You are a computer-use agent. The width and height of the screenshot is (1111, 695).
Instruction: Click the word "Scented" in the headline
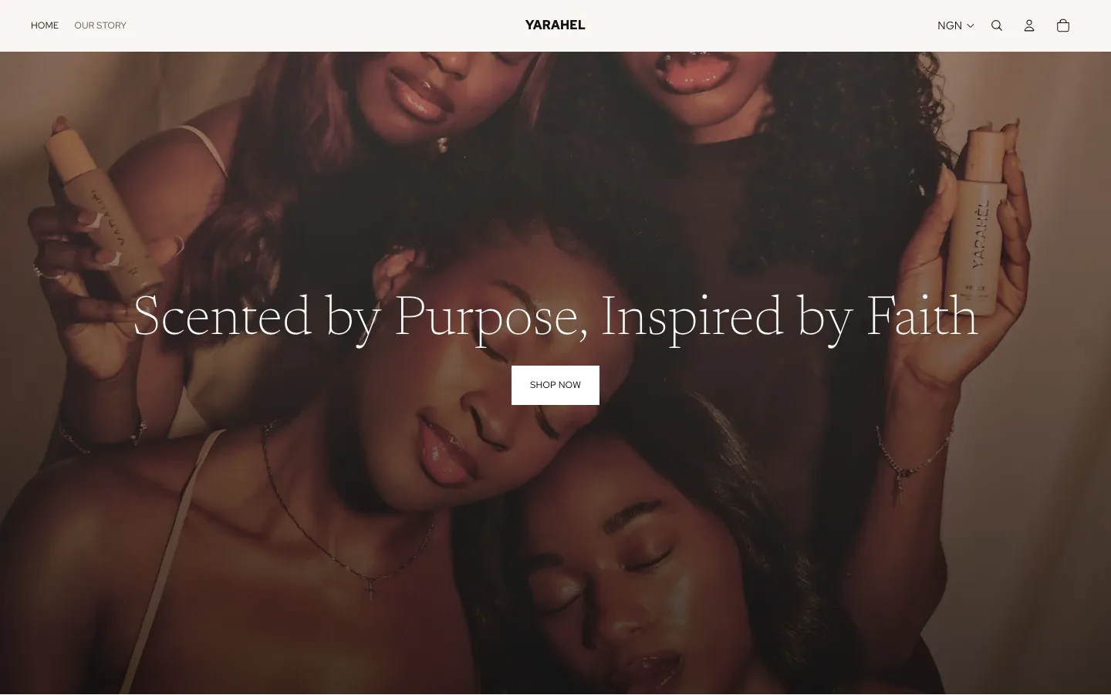point(222,315)
